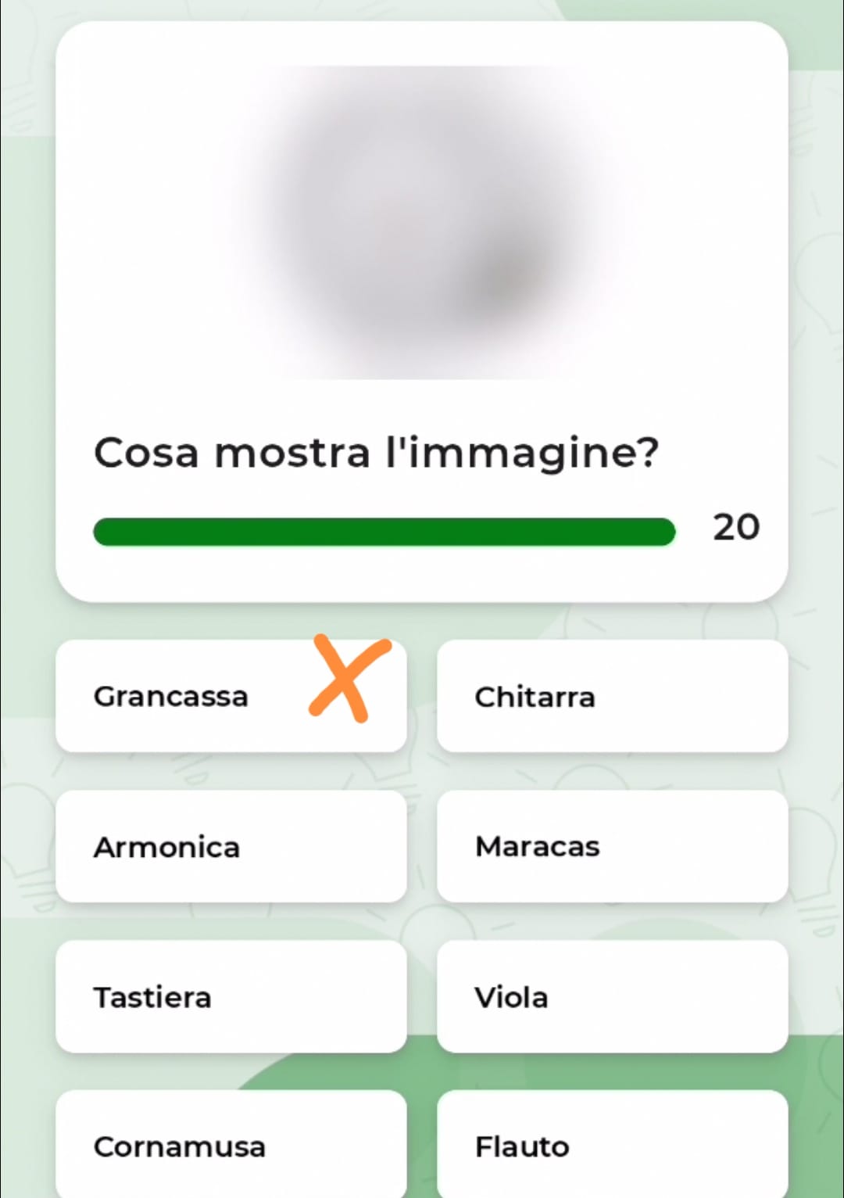Click the blurred quiz image

pos(422,223)
